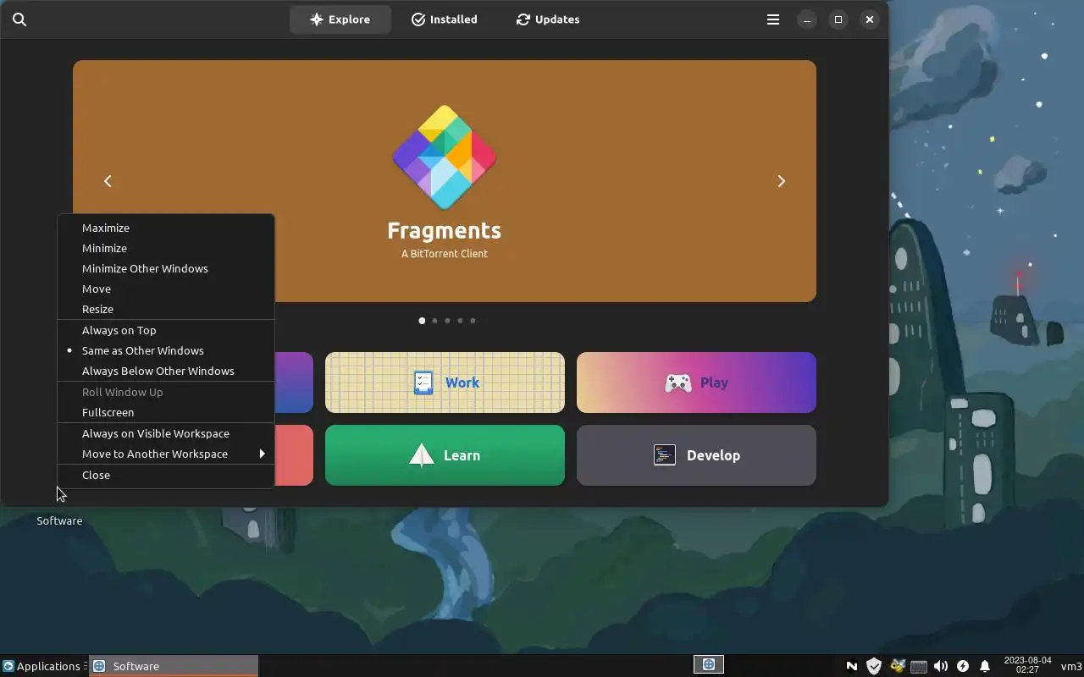Switch to the Installed tab
The height and width of the screenshot is (677, 1084).
(x=445, y=19)
